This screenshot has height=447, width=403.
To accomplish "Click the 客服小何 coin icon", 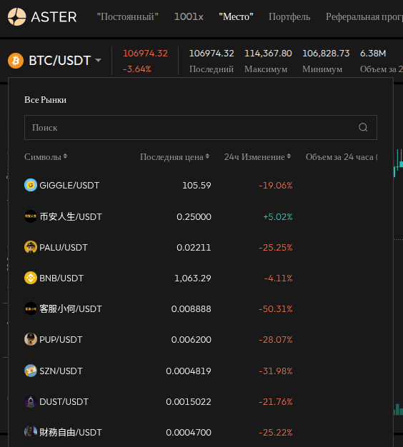I will point(31,308).
